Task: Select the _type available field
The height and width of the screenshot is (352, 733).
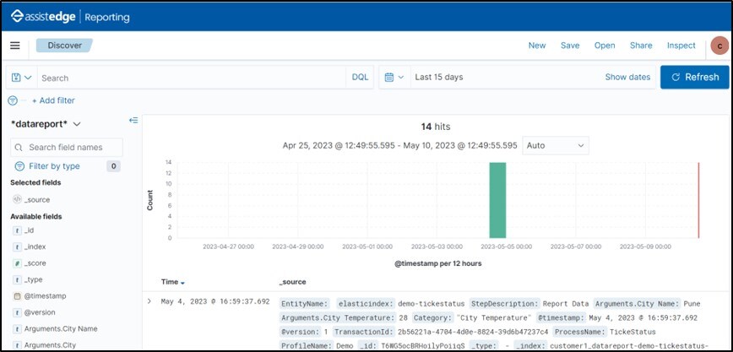Action: (x=33, y=279)
